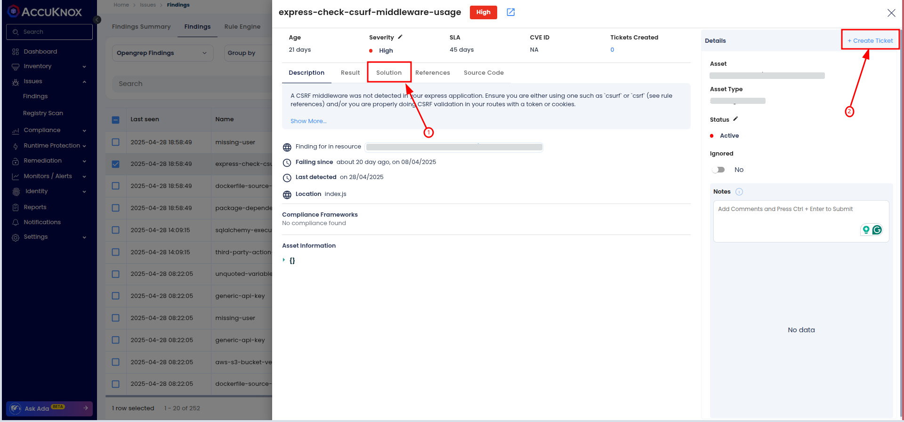Toggle the Ignored switch
Screen dimensions: 904x422
coord(718,170)
